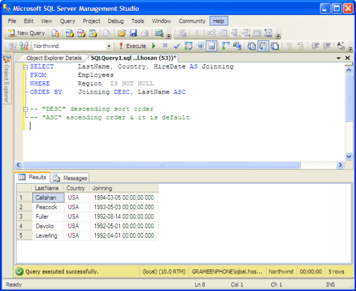Select the SQLQuery1.sql tab
Viewport: 356px width, 291px height.
[x=133, y=58]
